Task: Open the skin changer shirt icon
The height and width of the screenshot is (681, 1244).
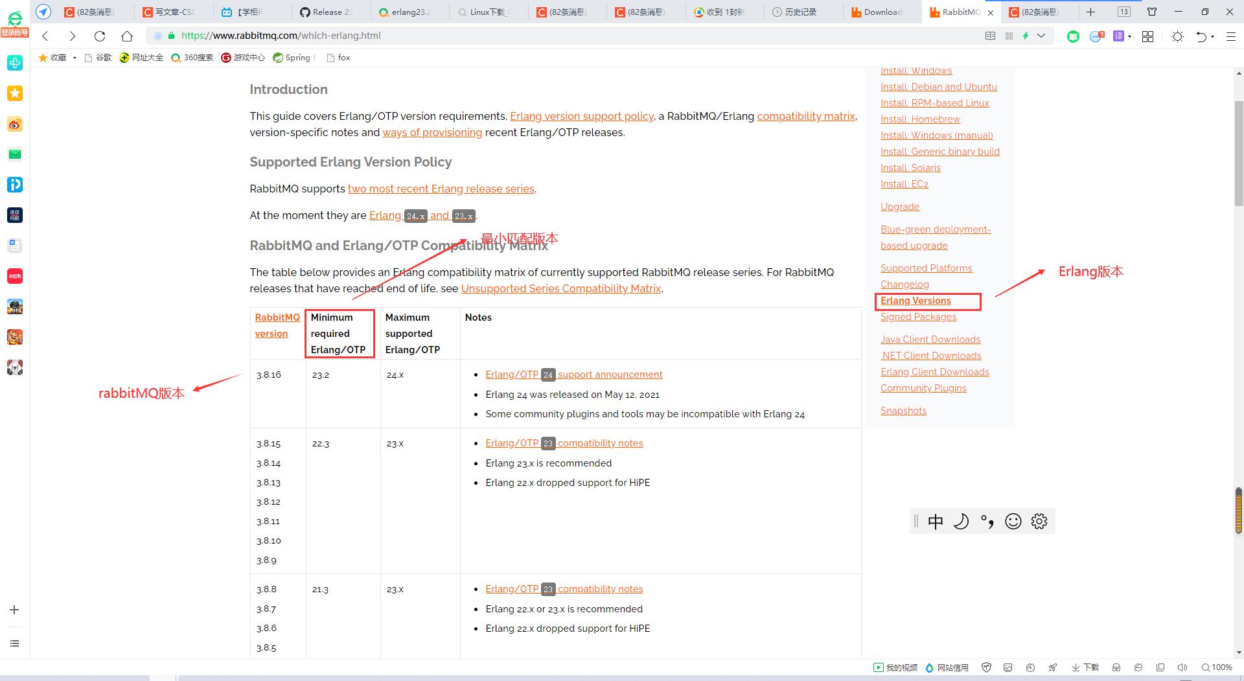Action: tap(1152, 12)
